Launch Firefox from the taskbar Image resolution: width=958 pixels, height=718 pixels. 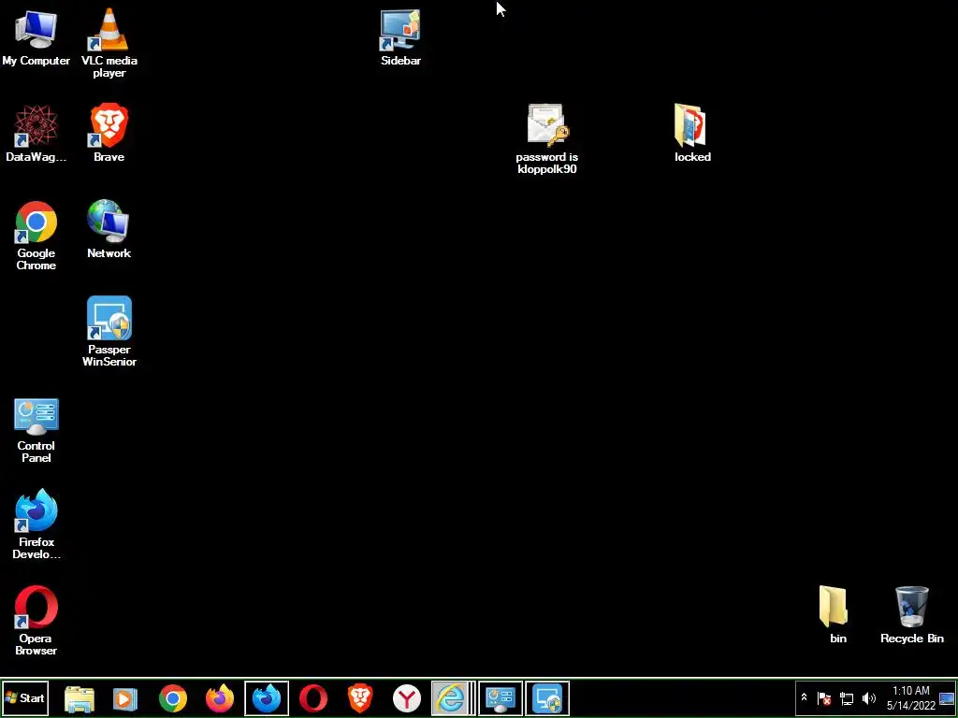click(220, 698)
